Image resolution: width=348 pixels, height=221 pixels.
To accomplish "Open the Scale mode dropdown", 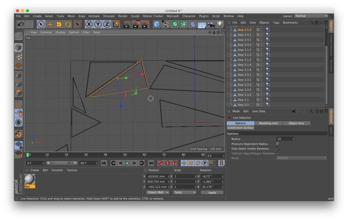I will [x=185, y=192].
